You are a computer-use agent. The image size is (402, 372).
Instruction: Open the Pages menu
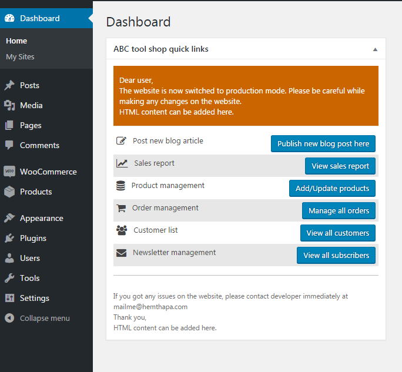point(46,125)
